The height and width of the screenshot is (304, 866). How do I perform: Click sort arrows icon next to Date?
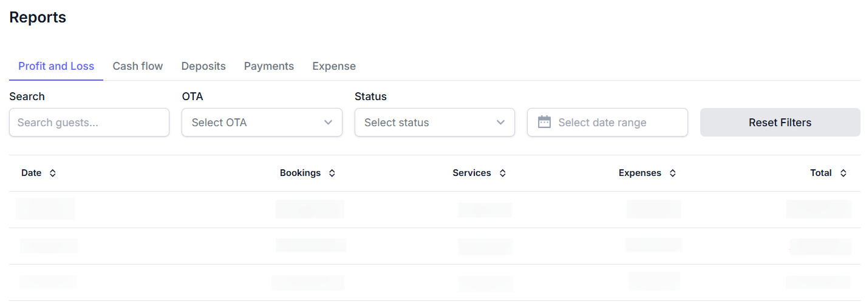(x=53, y=173)
